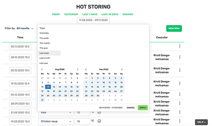This screenshot has width=212, height=126.
Task: Edit the 02.11.2020 time field
Action: tap(20, 46)
